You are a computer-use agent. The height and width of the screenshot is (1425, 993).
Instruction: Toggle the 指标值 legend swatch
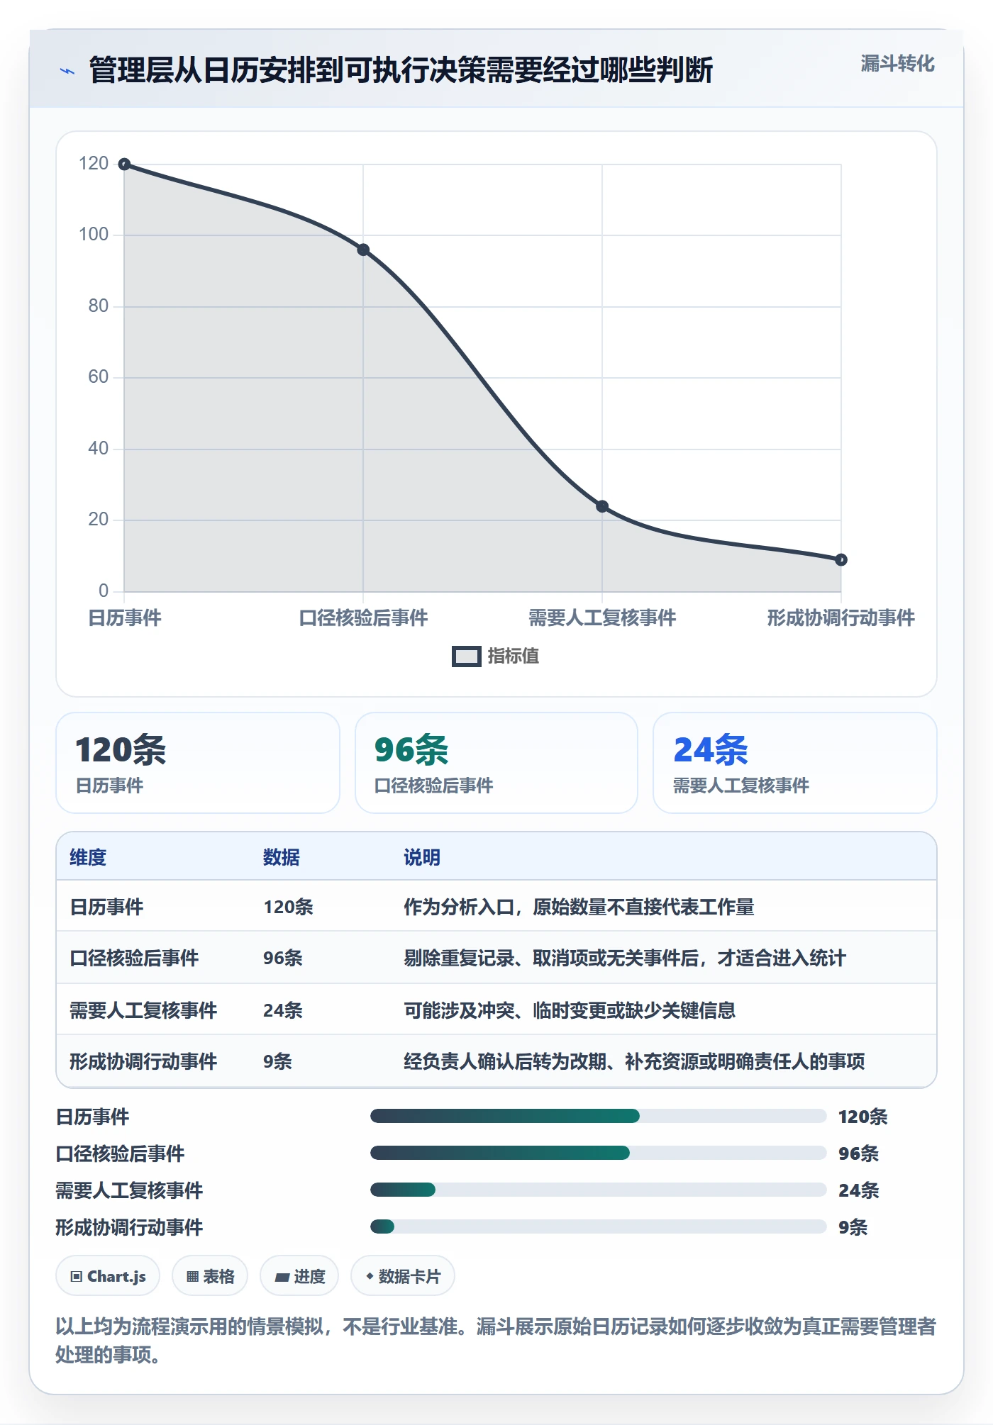point(467,656)
